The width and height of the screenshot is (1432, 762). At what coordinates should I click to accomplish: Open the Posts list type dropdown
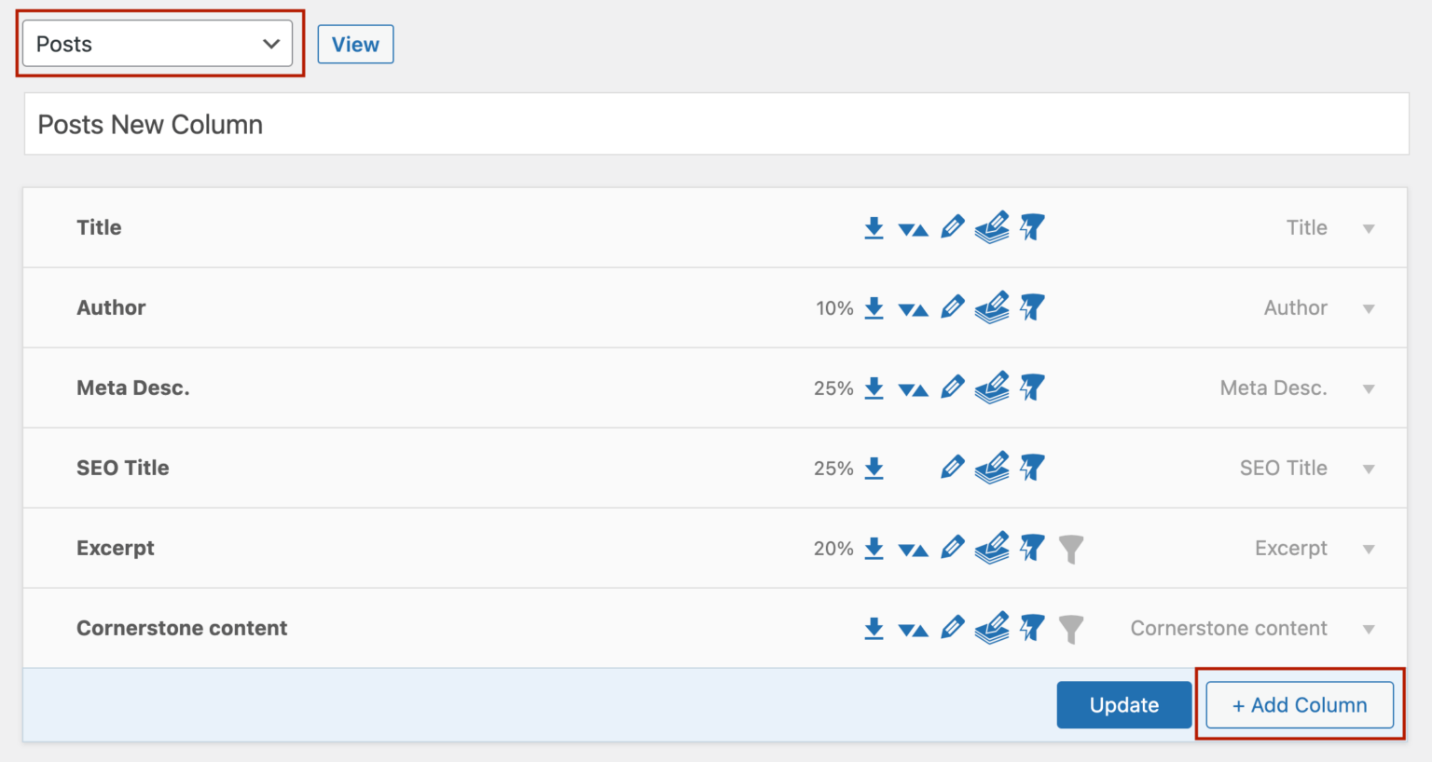click(x=158, y=44)
